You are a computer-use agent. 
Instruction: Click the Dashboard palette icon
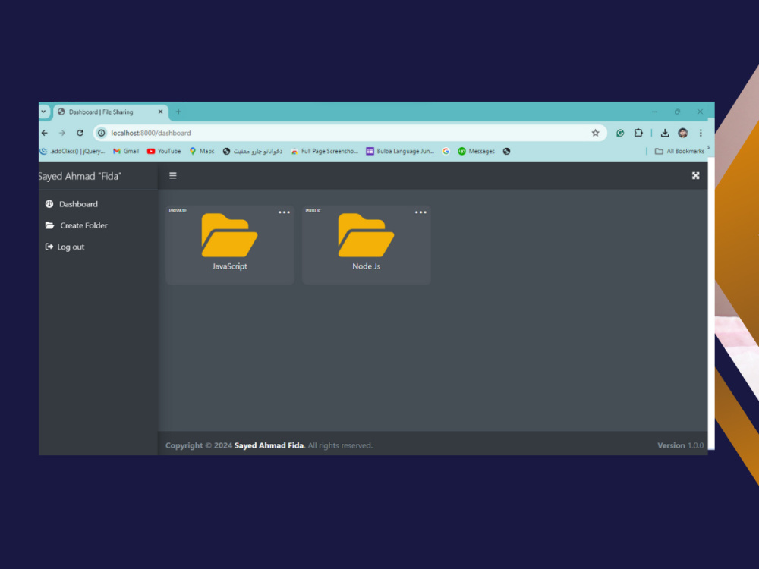click(x=49, y=203)
